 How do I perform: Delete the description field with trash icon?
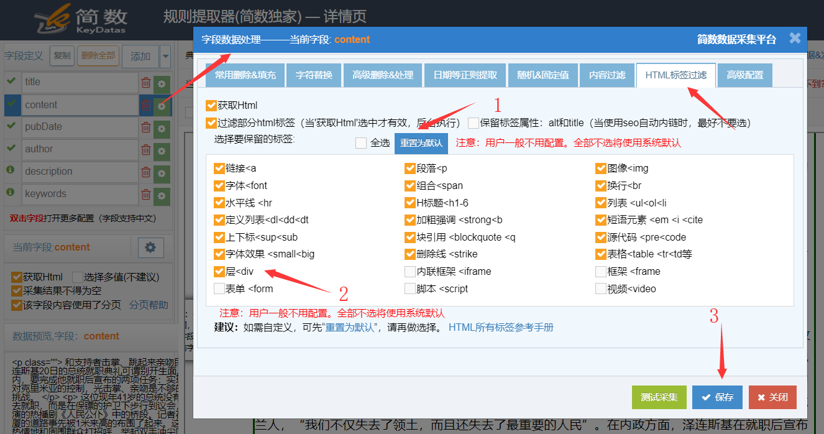coord(145,172)
